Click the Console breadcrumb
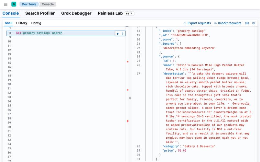The width and height of the screenshot is (260, 162). click(48, 4)
